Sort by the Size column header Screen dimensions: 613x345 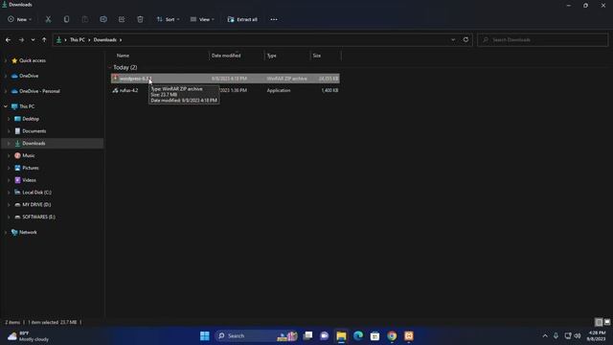tap(317, 56)
